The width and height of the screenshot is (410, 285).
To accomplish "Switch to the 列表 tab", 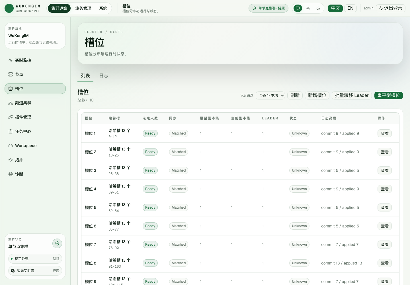I will pyautogui.click(x=85, y=76).
